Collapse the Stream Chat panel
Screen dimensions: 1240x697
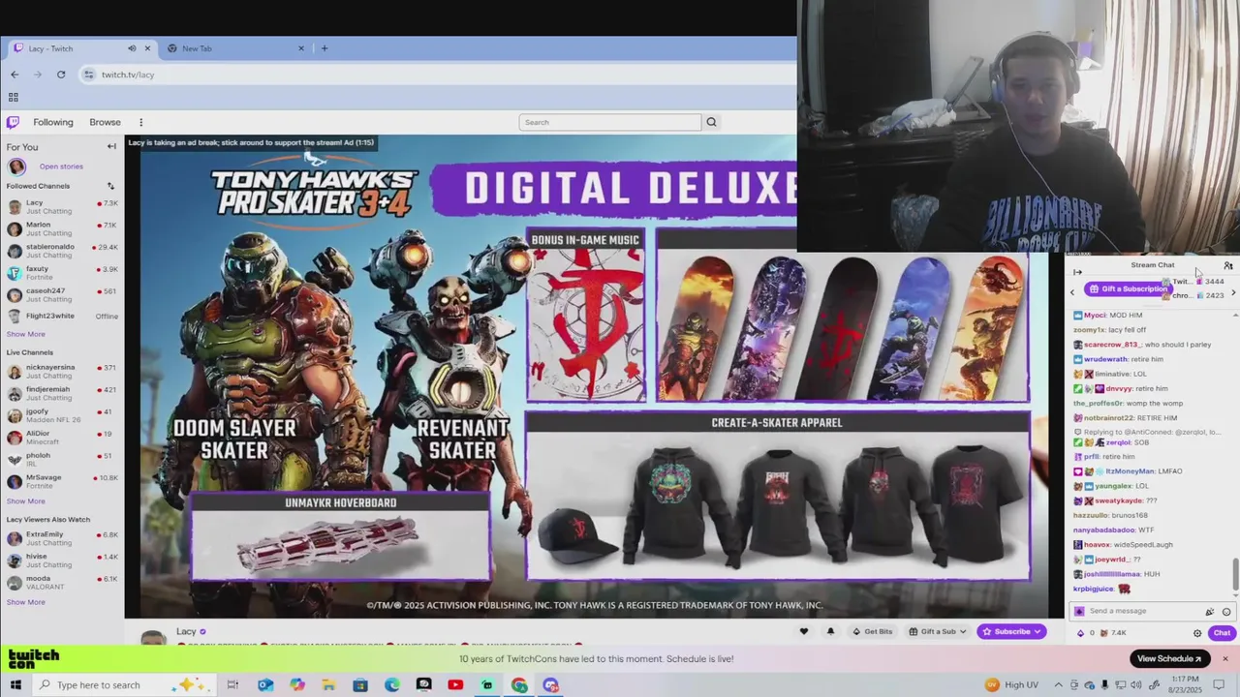pyautogui.click(x=1077, y=272)
